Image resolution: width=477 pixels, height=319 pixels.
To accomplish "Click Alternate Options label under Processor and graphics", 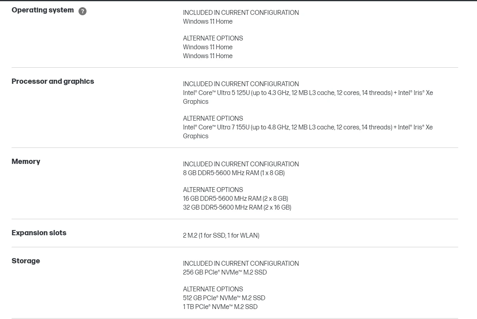I will pos(213,119).
